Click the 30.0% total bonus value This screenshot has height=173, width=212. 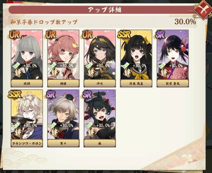pos(185,22)
